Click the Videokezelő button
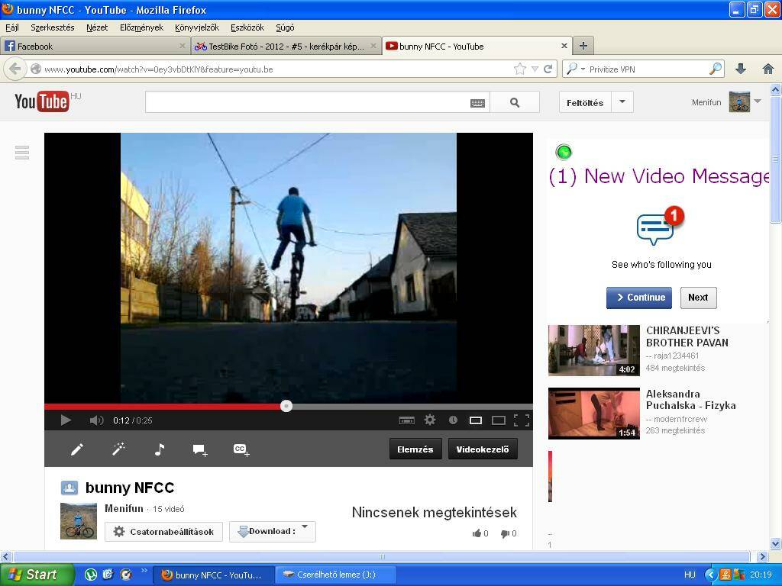782x586 pixels. coord(483,449)
